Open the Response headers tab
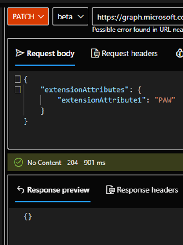This screenshot has width=183, height=245. (x=142, y=190)
